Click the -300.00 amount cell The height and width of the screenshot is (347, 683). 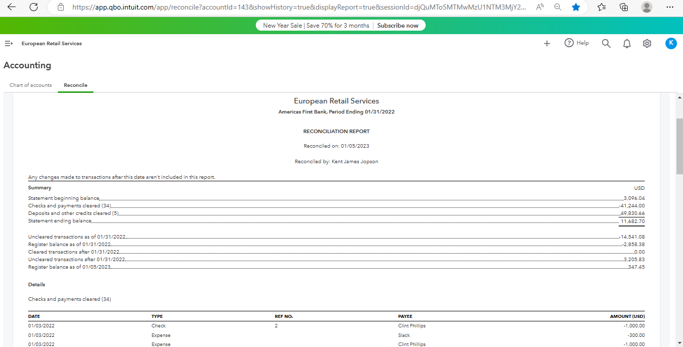click(x=636, y=335)
